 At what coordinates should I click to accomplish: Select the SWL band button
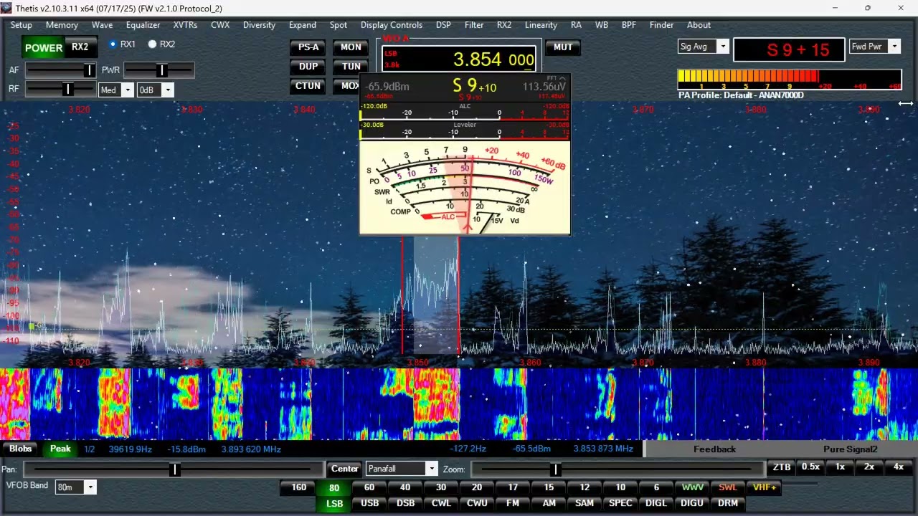point(728,487)
